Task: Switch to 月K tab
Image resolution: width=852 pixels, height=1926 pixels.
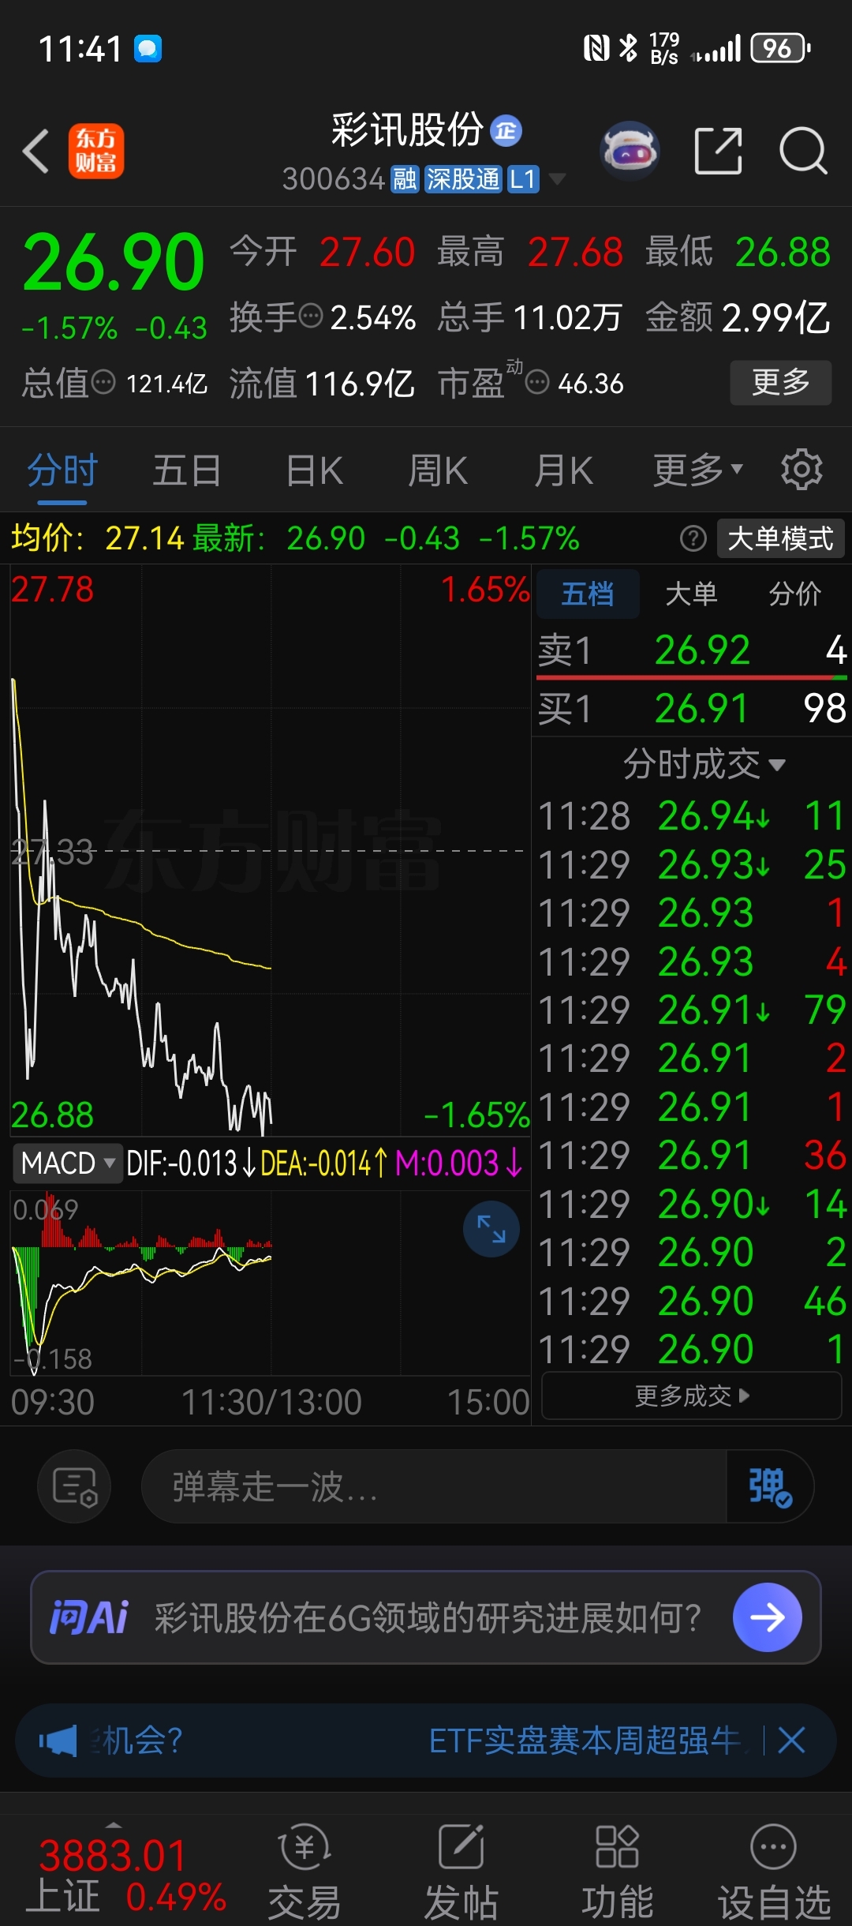Action: click(x=563, y=470)
